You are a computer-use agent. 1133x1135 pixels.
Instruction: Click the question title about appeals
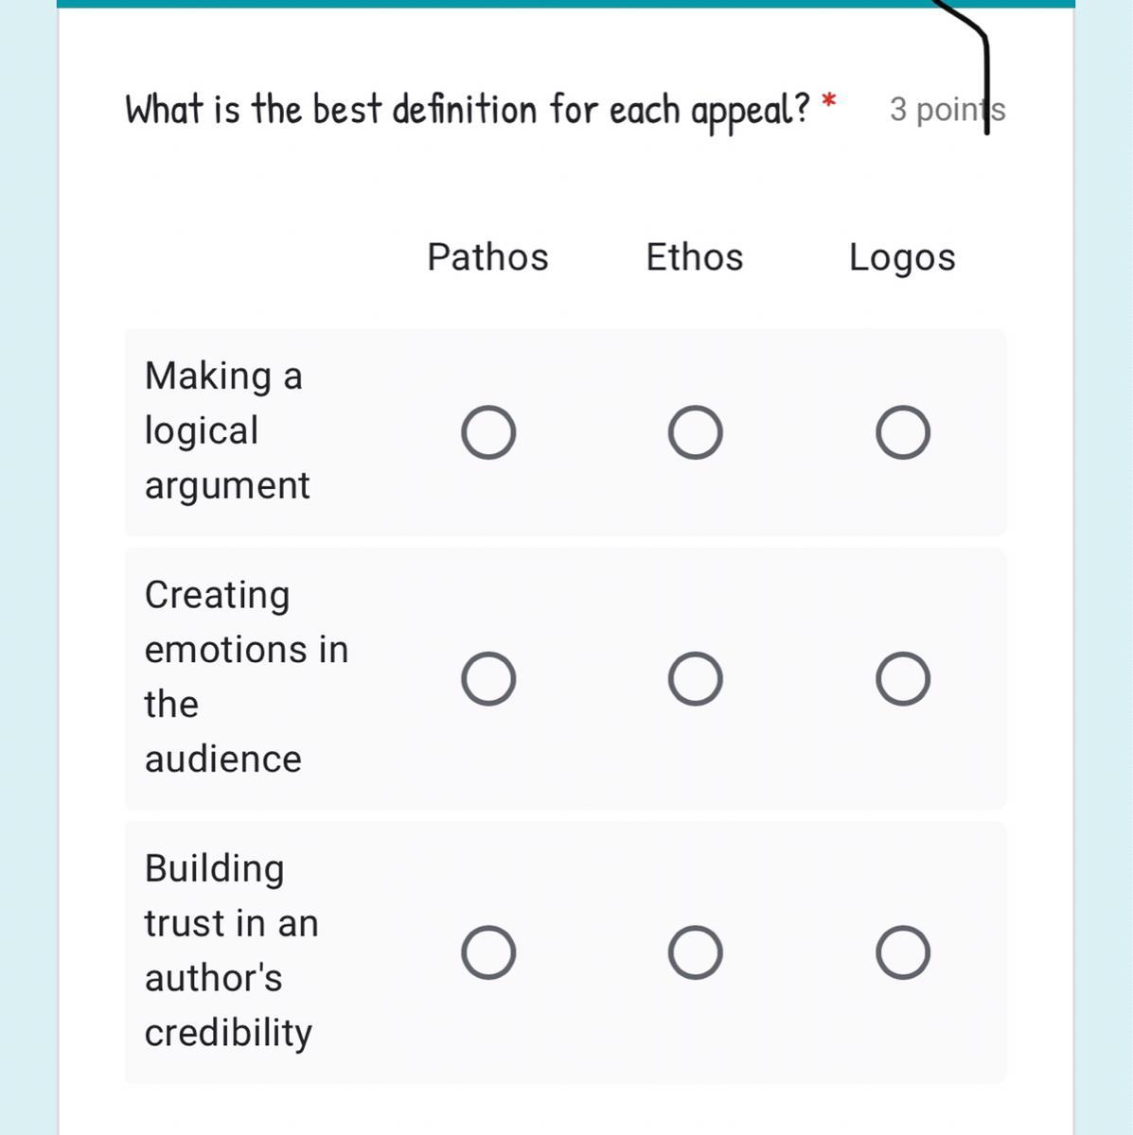click(x=468, y=110)
